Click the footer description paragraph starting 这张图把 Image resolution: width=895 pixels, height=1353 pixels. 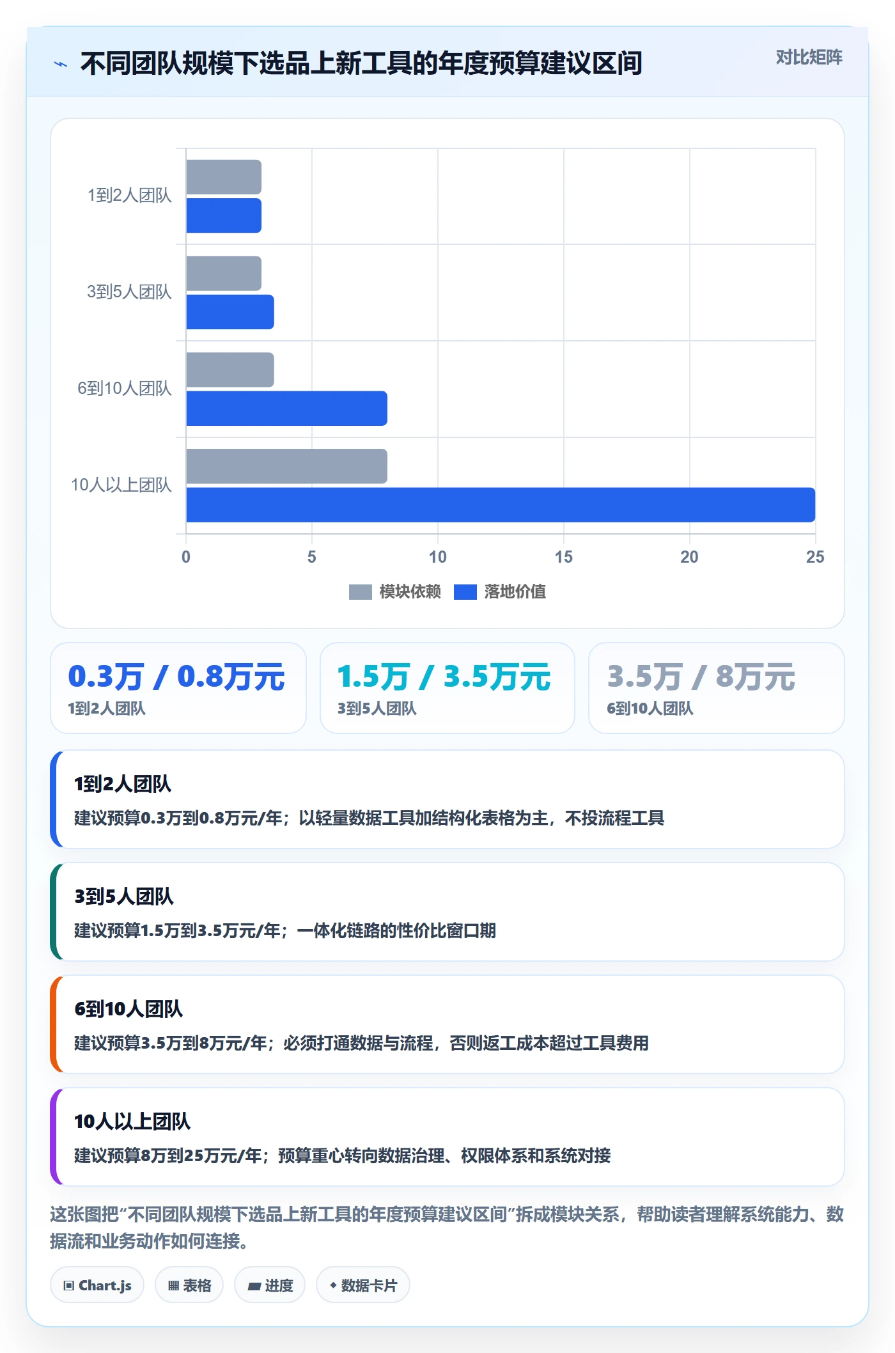[x=447, y=1228]
